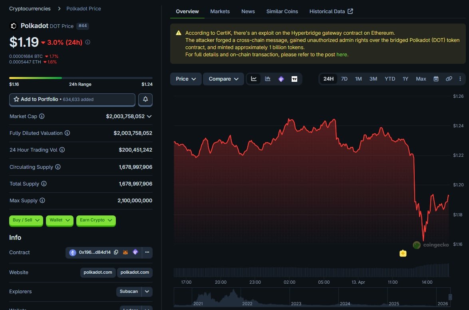469x310 pixels.
Task: Click the price alert bell icon
Action: [145, 99]
